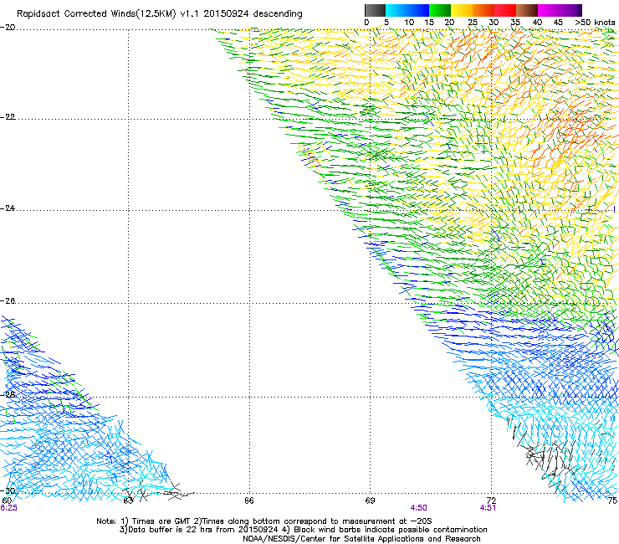Viewport: 619px width, 544px height.
Task: Click the 'Data buffer is 22 hrs' note
Action: (303, 530)
